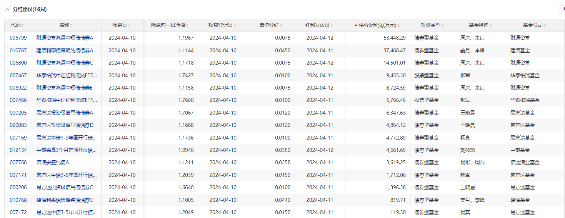This screenshot has height=218, width=565.
Task: Click the sort icon beside 单位分红
Action: tap(281, 25)
